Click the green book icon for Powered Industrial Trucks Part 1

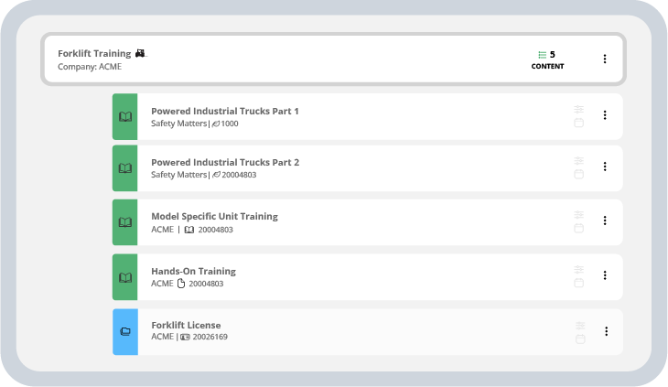pyautogui.click(x=125, y=117)
